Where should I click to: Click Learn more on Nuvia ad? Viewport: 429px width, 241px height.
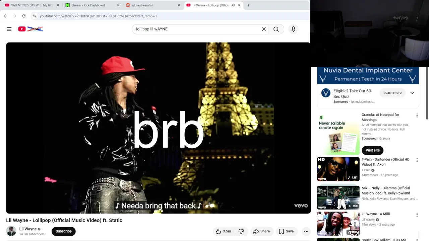click(x=392, y=93)
